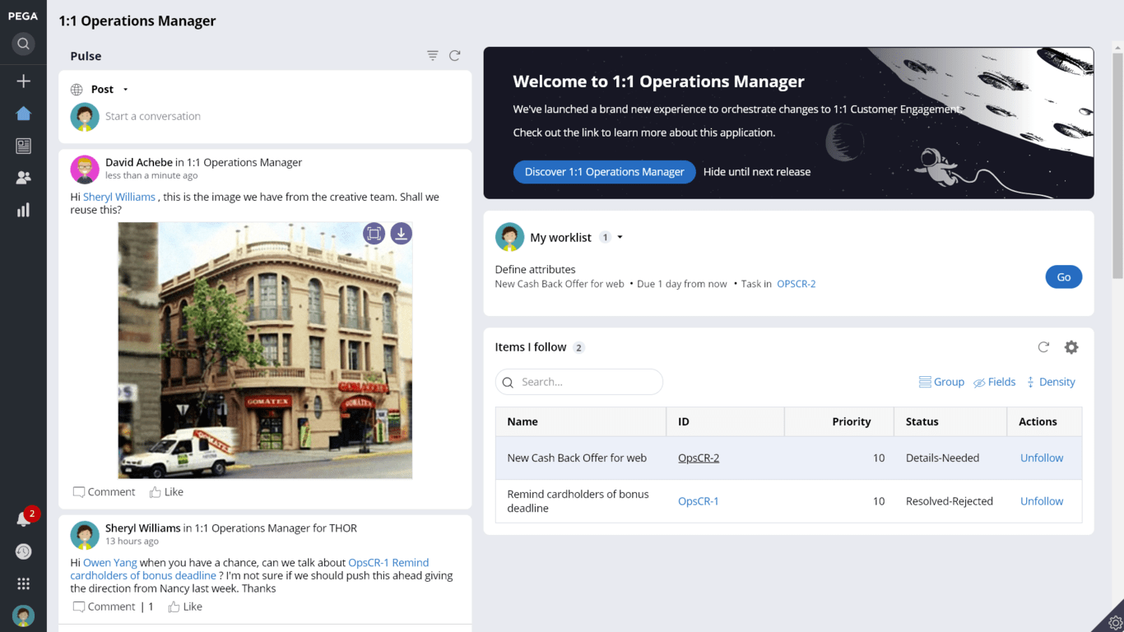
Task: Open the Post audience dropdown
Action: [124, 89]
